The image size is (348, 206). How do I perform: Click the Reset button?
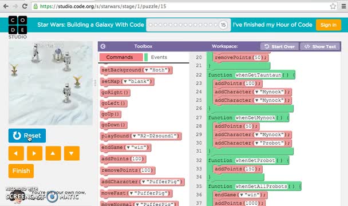tap(27, 136)
